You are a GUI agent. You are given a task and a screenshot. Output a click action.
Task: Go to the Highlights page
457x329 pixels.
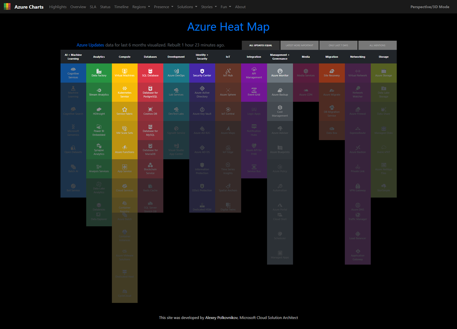click(58, 7)
